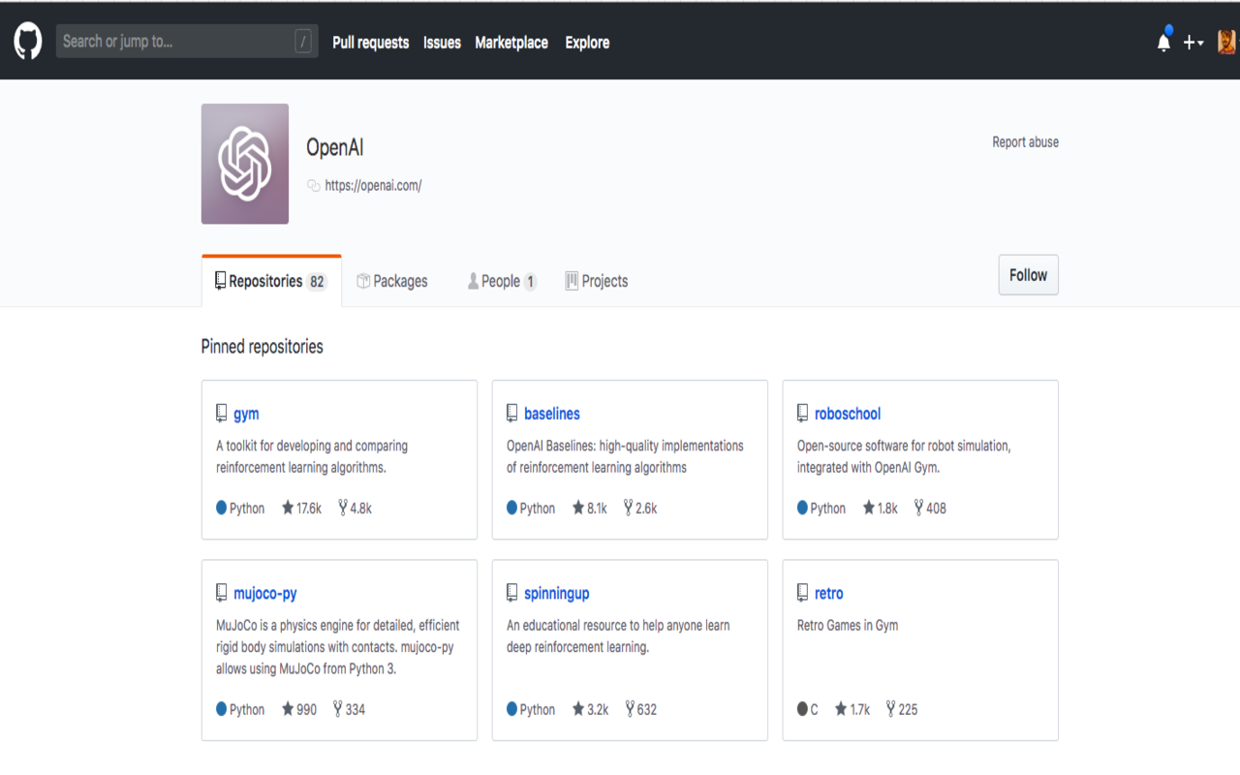Screen dimensions: 1240x775
Task: Open the Marketplace menu item
Action: click(x=511, y=43)
